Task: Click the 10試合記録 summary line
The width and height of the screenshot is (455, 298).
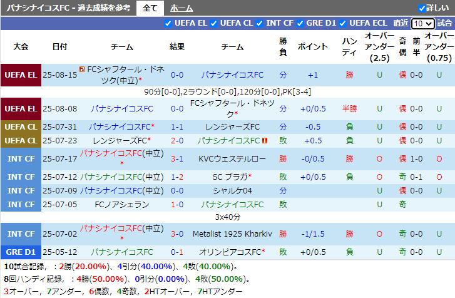Action: (121, 266)
